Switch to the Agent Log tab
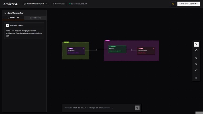This screenshot has width=203, height=114. tap(13, 18)
